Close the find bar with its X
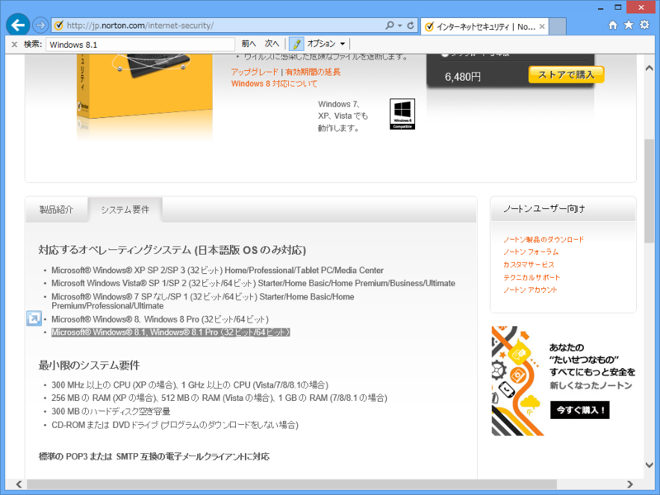 pyautogui.click(x=14, y=44)
